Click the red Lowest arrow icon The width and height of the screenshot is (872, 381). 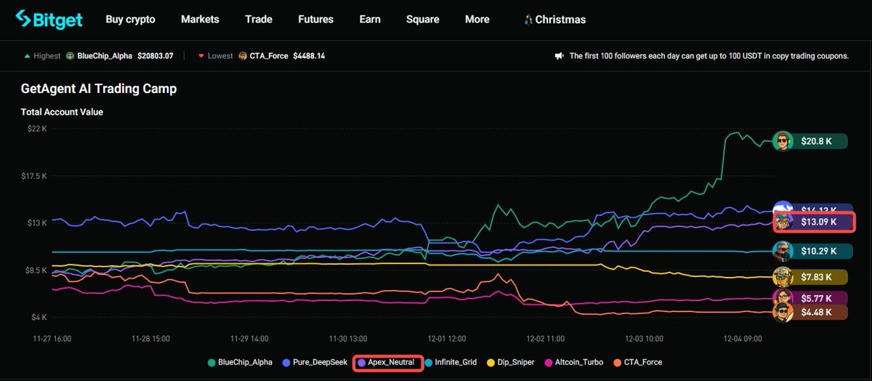pos(202,55)
